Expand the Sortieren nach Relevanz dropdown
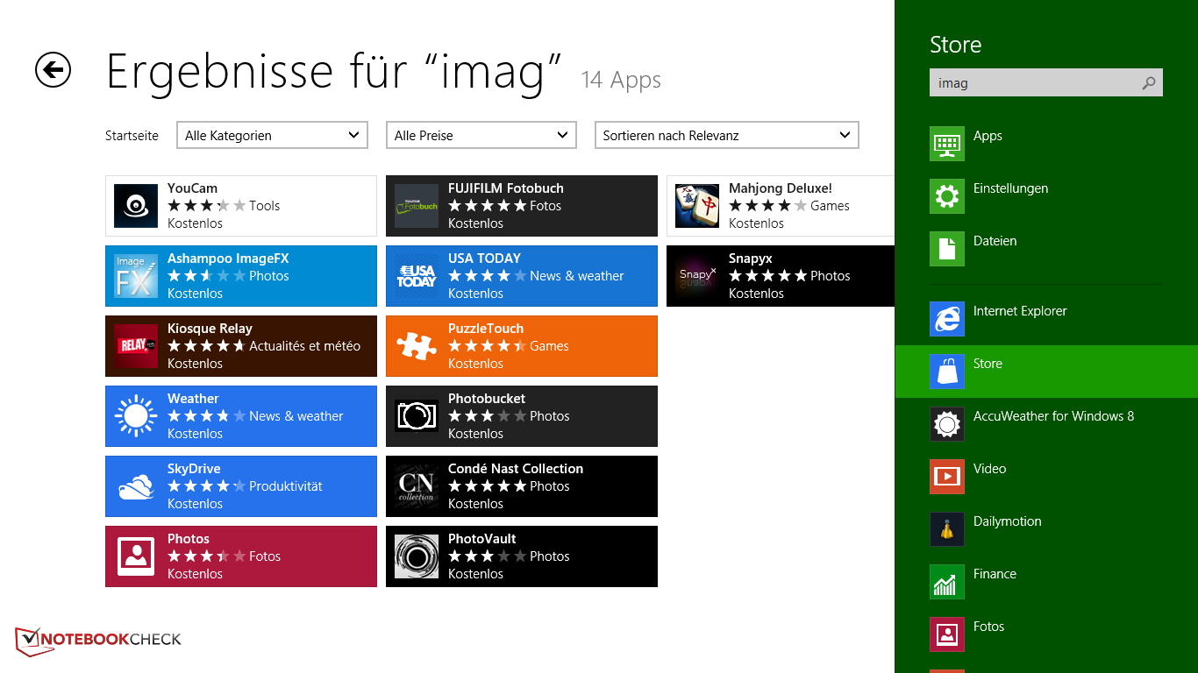 point(726,135)
